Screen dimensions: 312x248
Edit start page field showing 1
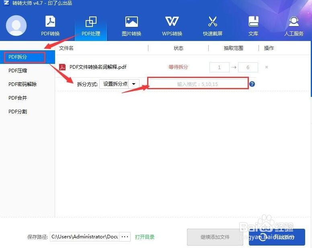(219, 67)
